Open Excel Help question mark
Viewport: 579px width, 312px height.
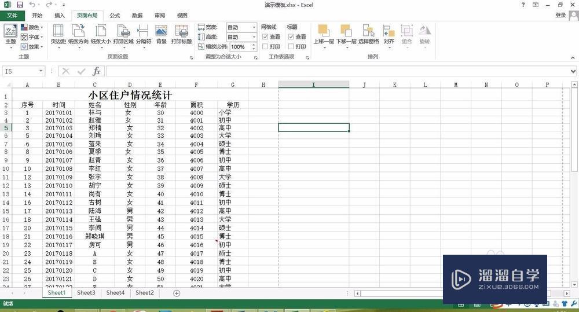point(523,5)
